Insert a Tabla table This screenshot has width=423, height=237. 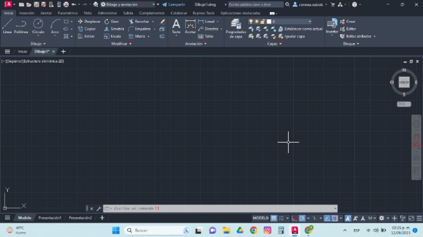coord(205,36)
